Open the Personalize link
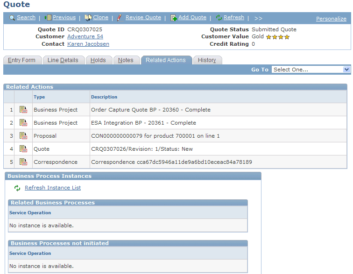The height and width of the screenshot is (274, 353). (x=331, y=19)
